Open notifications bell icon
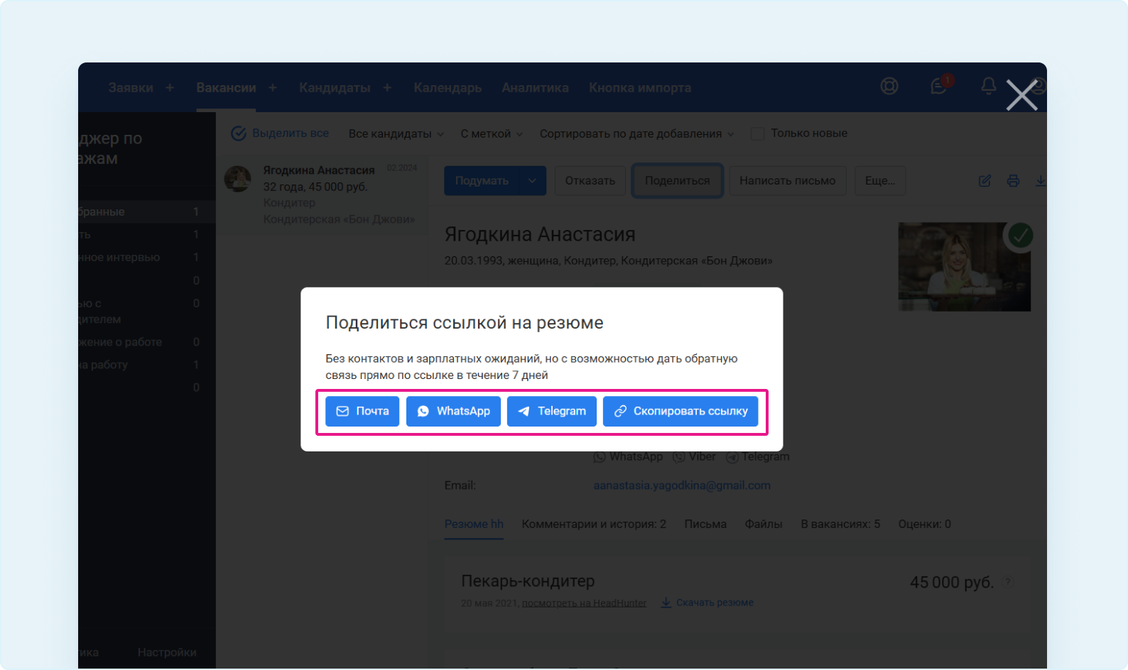Screen dimensions: 1128x670 988,86
